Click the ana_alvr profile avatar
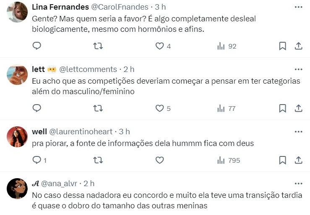 click(x=18, y=189)
